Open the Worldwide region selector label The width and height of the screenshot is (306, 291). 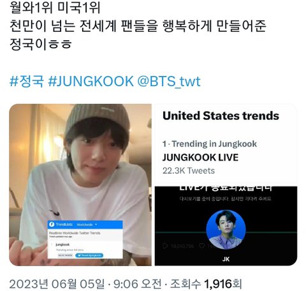[x=85, y=225]
